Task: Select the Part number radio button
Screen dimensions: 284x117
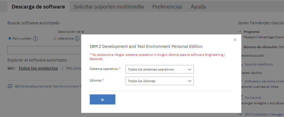Action: pos(10,39)
